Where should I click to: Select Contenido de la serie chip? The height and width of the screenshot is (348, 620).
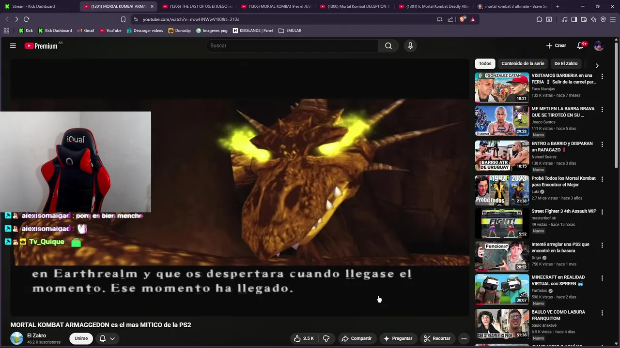pyautogui.click(x=523, y=63)
